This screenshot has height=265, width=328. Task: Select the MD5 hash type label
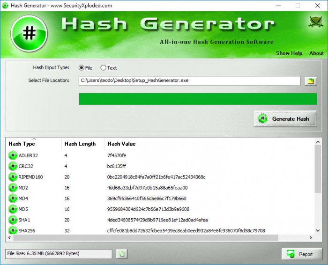[x=23, y=209]
